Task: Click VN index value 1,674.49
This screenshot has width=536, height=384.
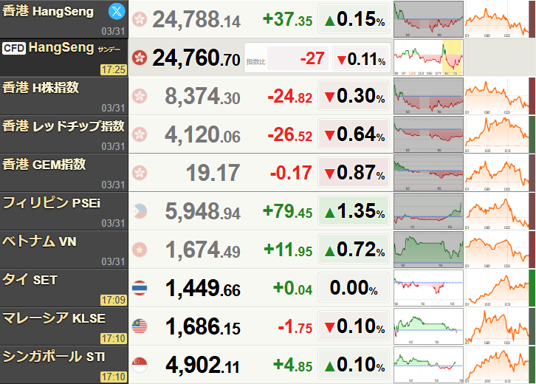Action: [x=203, y=250]
